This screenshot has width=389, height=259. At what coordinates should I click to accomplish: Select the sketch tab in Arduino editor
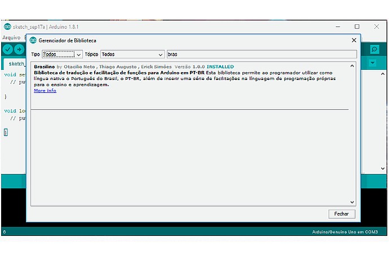pyautogui.click(x=15, y=64)
